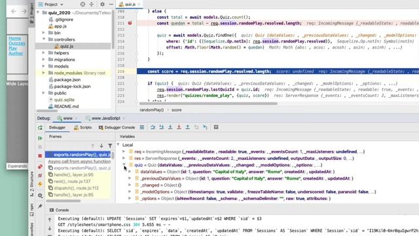This screenshot has width=419, height=236.
Task: Toggle Mute Breakpoints icon
Action: click(x=40, y=176)
